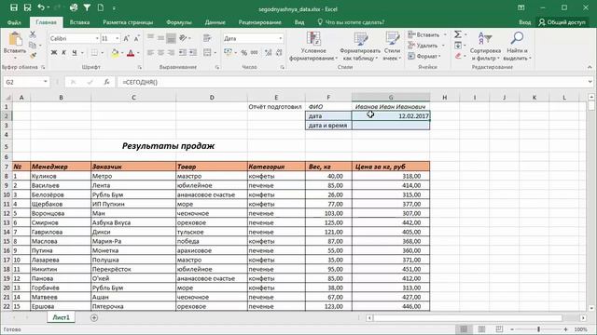
Task: Open Сортировка и фильтр menu
Action: [485, 47]
